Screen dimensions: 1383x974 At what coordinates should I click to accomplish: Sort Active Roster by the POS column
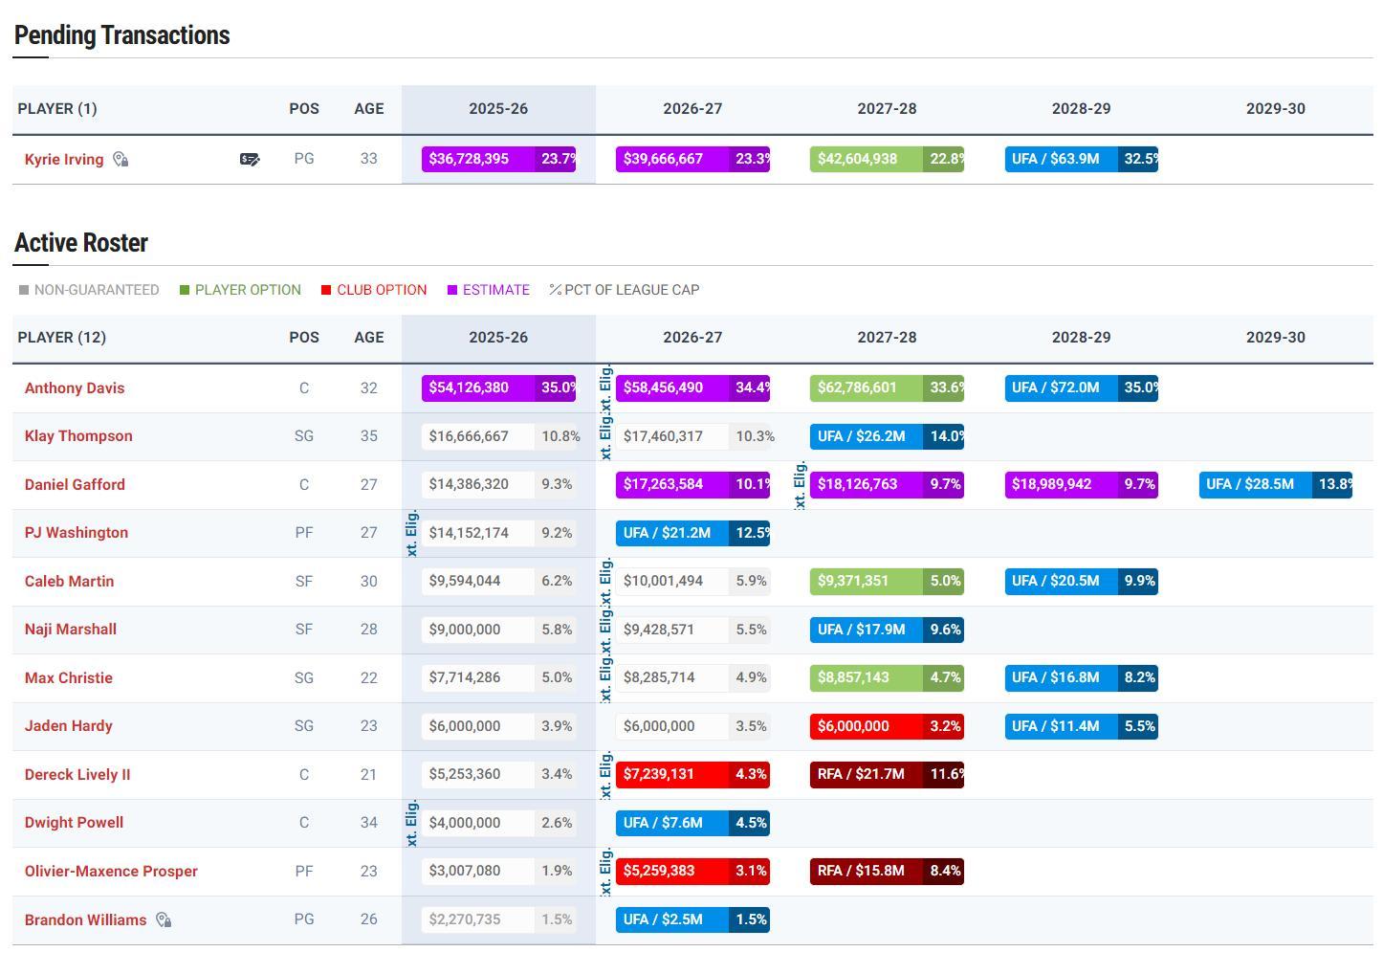[x=304, y=338]
